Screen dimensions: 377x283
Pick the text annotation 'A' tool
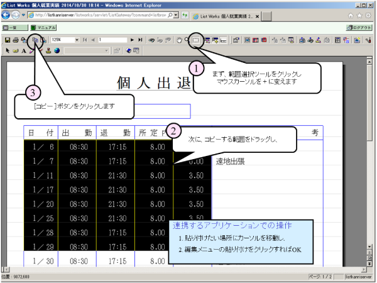23,50
